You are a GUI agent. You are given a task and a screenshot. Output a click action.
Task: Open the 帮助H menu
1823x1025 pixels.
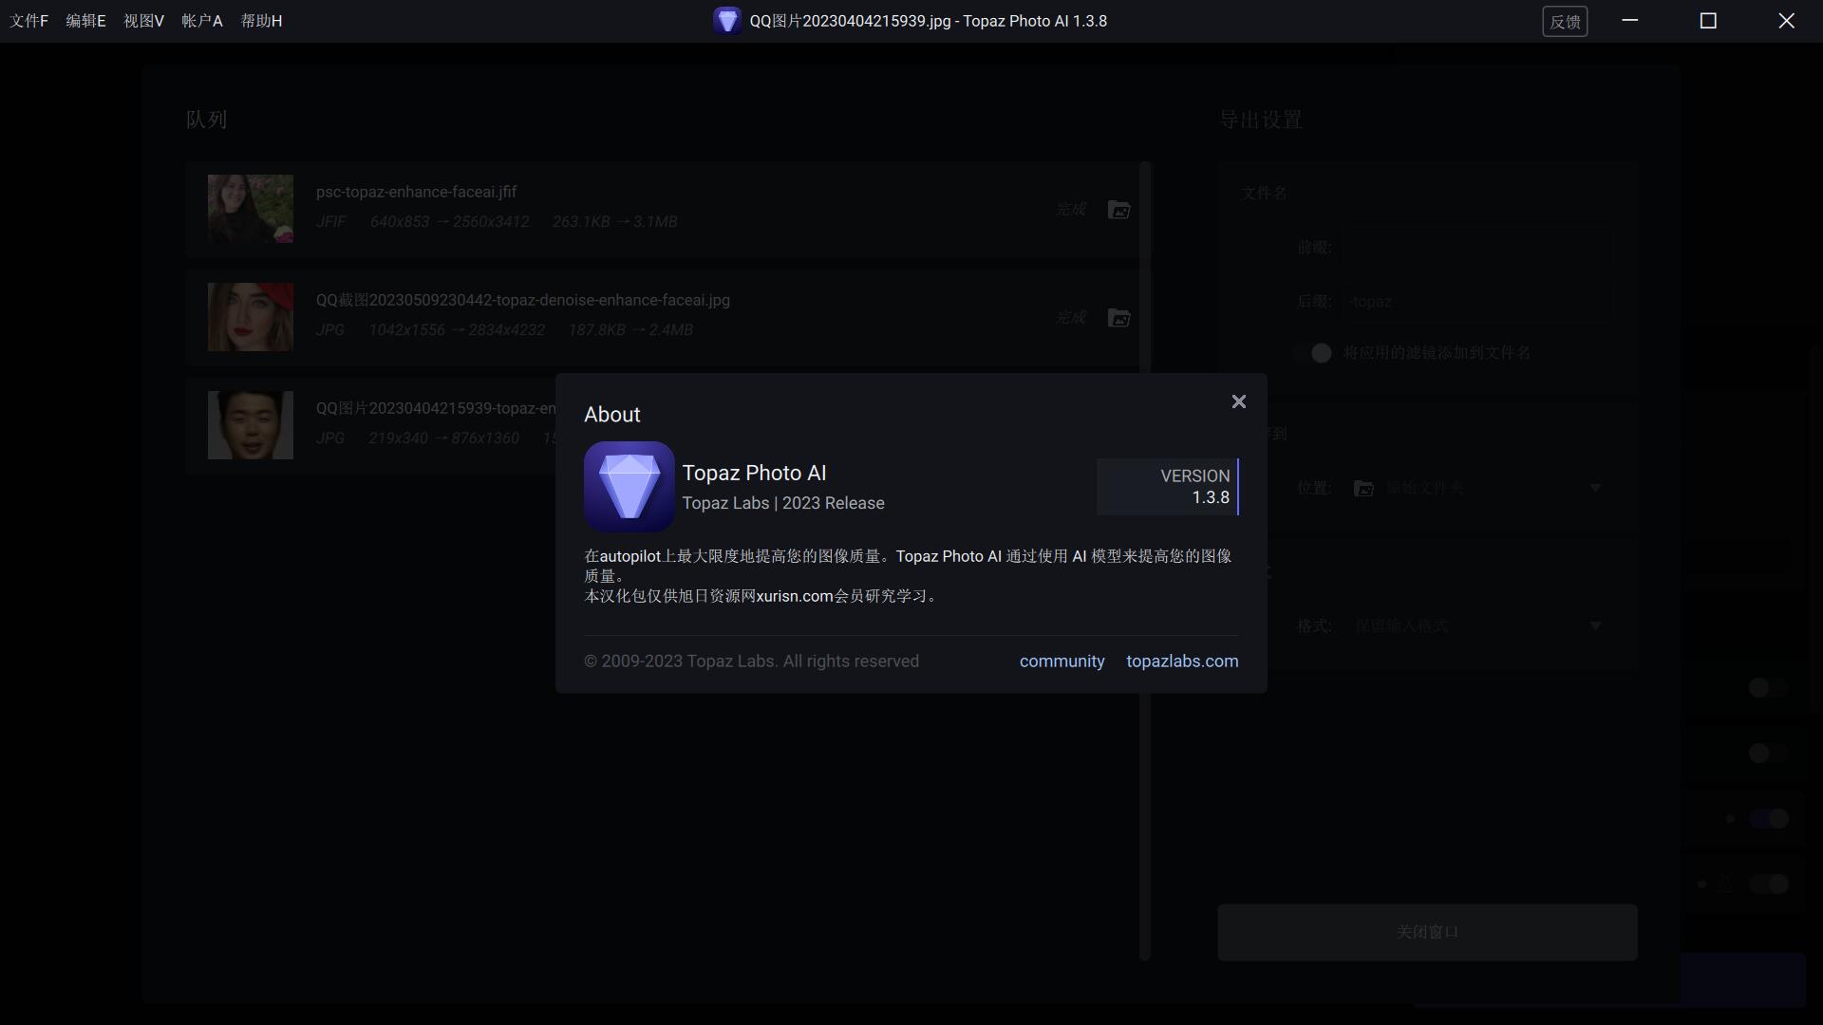click(262, 21)
